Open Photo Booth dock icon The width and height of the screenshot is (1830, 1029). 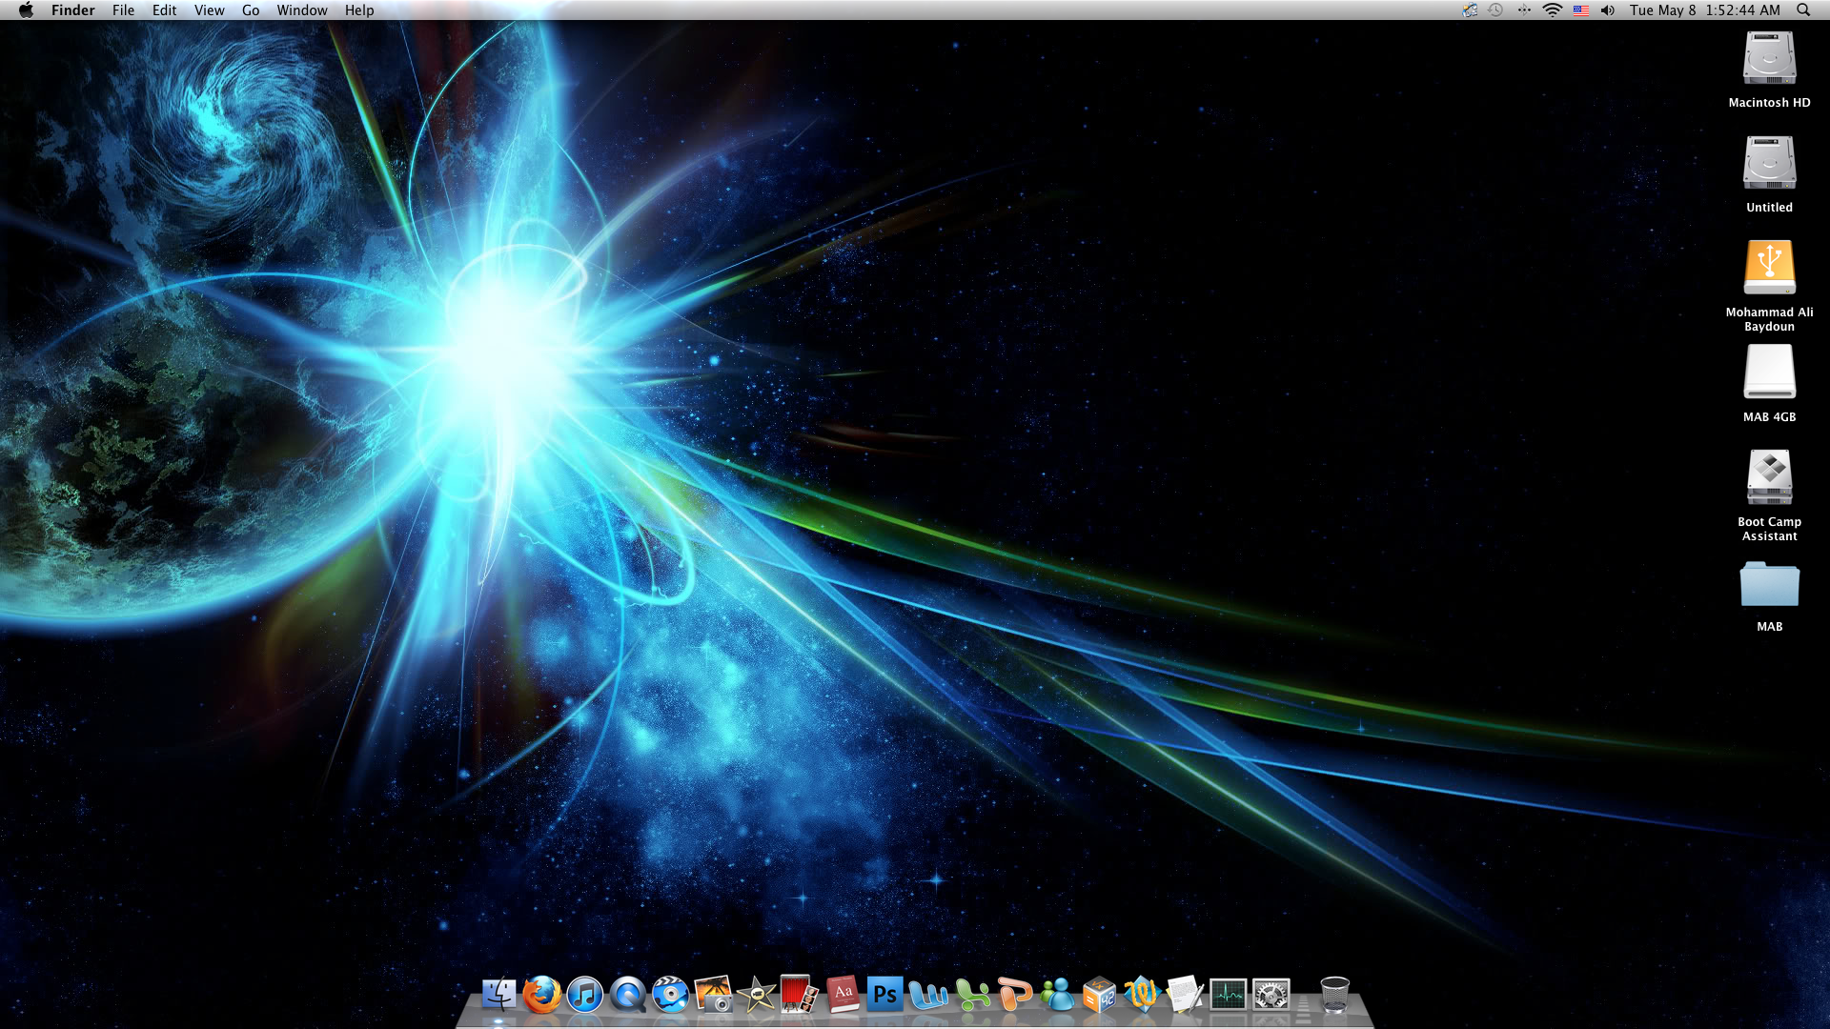tap(799, 995)
